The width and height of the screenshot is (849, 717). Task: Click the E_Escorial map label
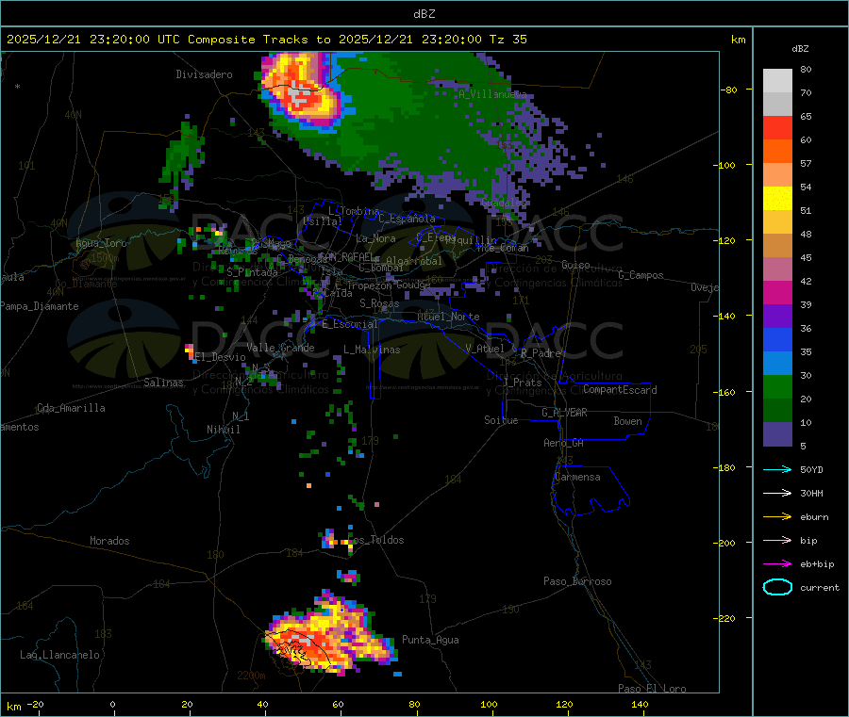tap(350, 324)
